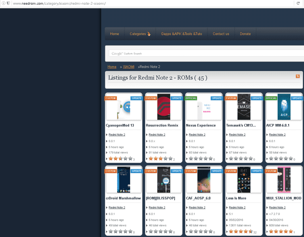This screenshot has height=237, width=304.
Task: Open CAF_AOSP_6.0 thumbnail image
Action: pyautogui.click(x=204, y=179)
